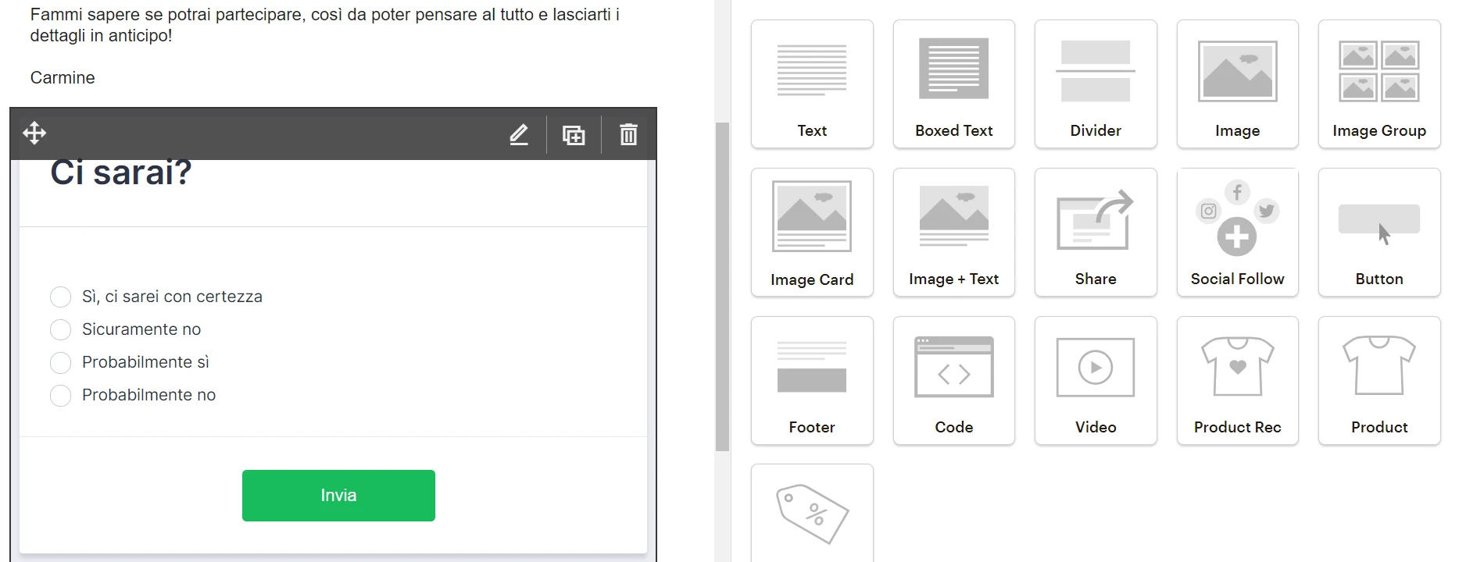Click the editor vertical scrollbar

coord(722,286)
